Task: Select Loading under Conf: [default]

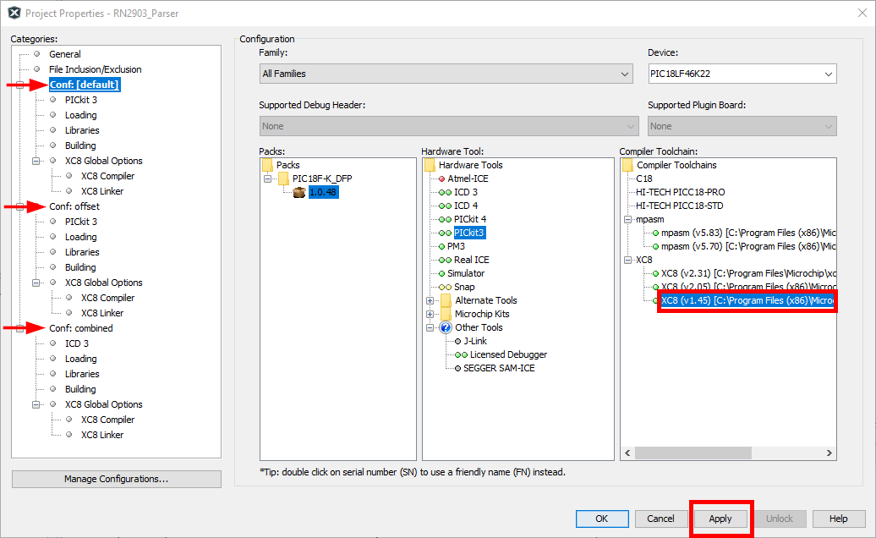Action: coord(81,115)
